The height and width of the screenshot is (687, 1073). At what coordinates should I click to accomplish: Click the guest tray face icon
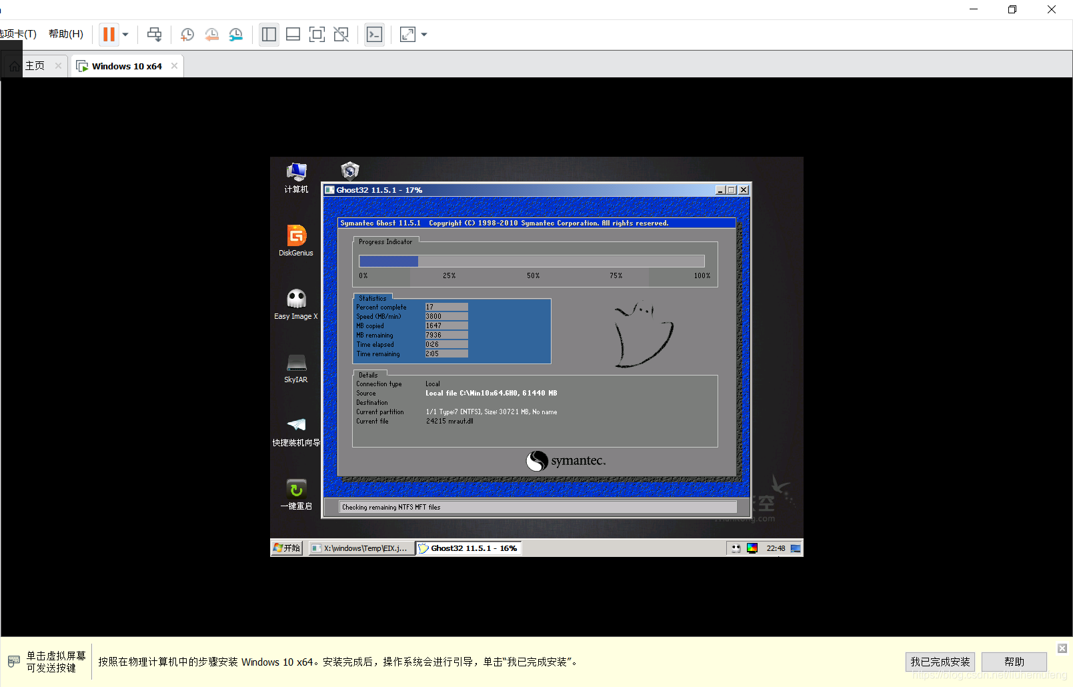click(x=736, y=548)
